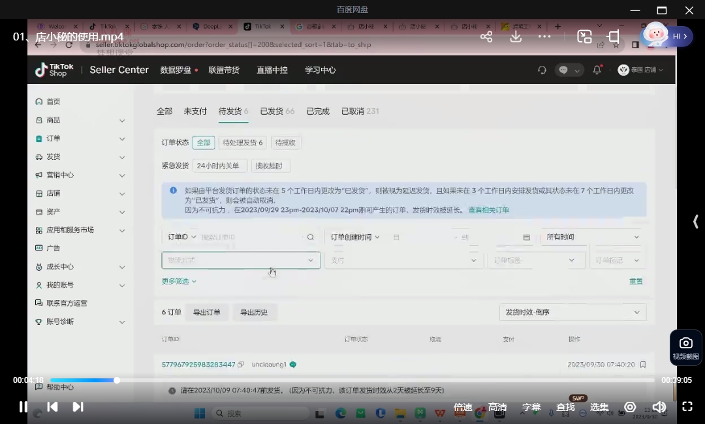Open Edge browser from the Windows taskbar
This screenshot has height=424, width=705.
(x=340, y=413)
